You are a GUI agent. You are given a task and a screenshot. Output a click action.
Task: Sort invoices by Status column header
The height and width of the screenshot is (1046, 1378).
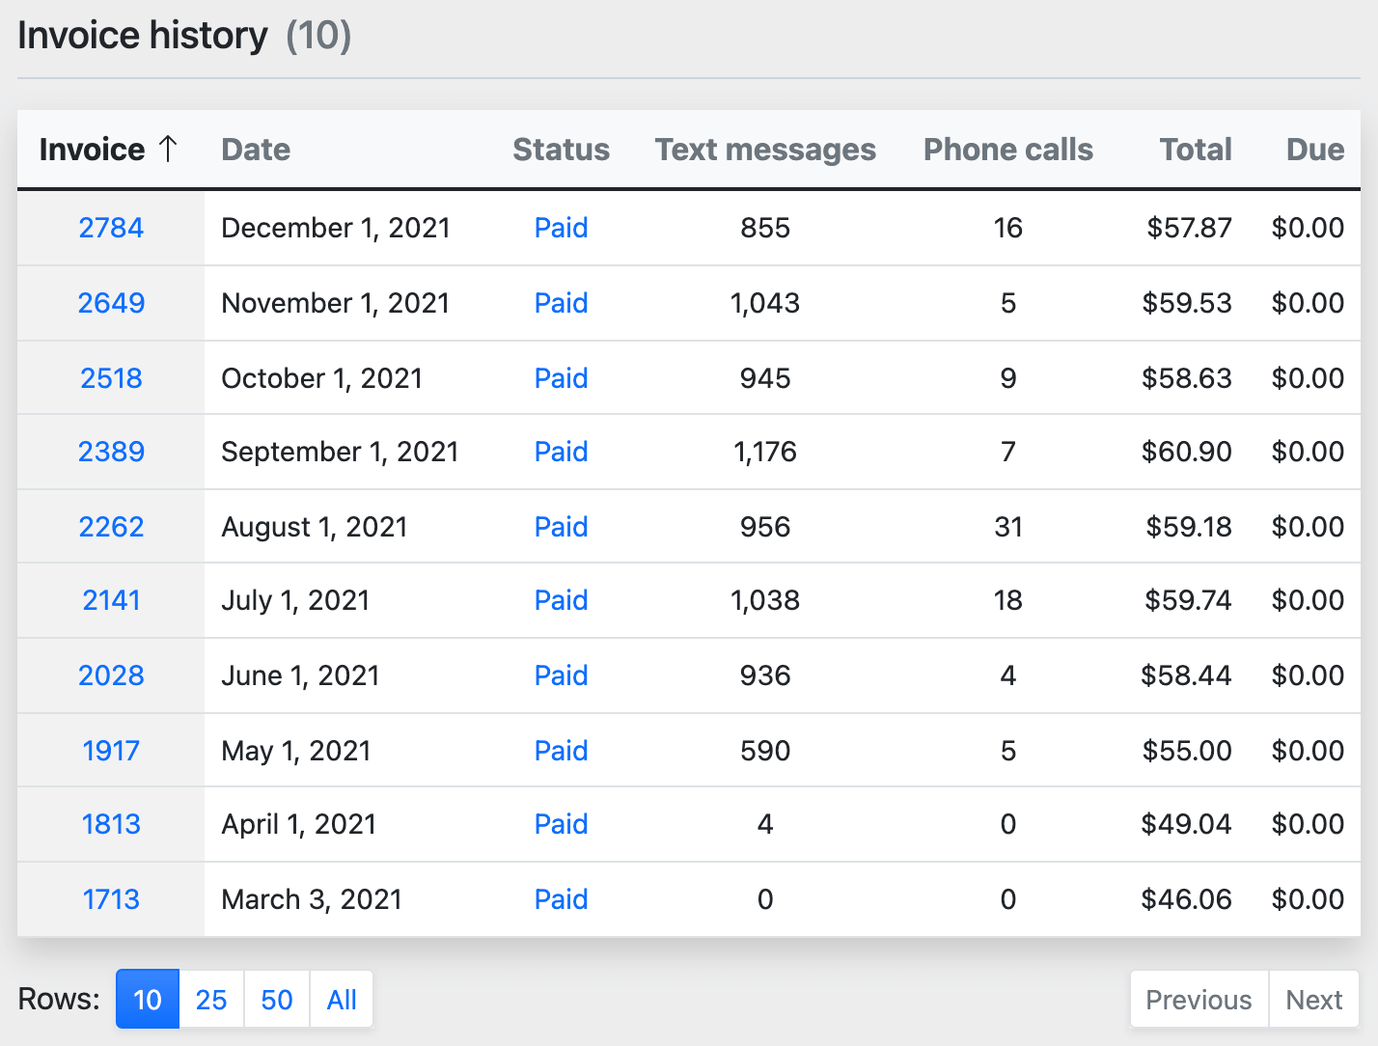click(x=561, y=150)
